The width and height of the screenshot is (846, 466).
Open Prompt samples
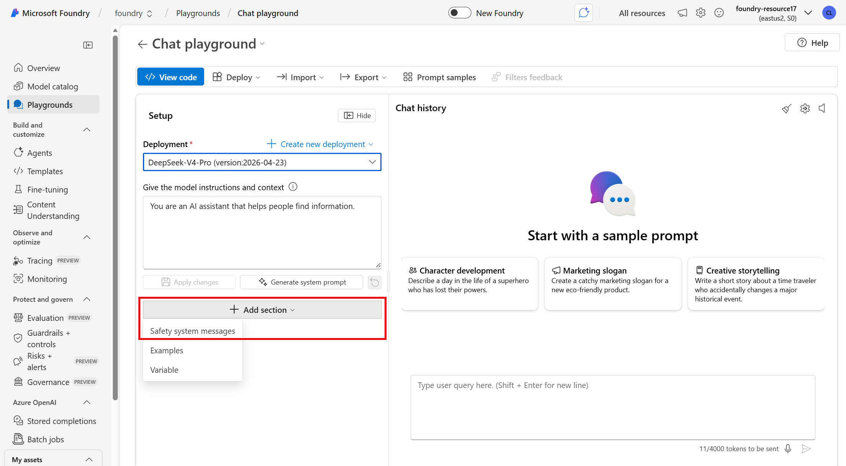(x=440, y=77)
